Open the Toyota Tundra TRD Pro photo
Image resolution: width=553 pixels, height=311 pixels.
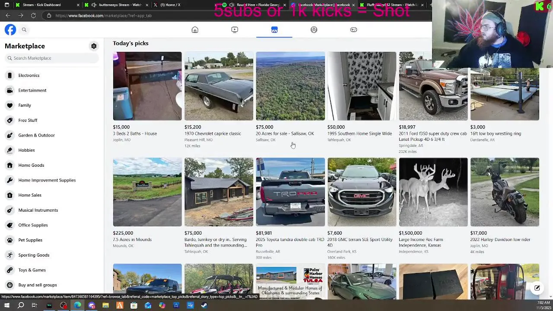(290, 192)
